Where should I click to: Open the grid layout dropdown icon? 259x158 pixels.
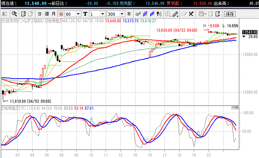point(168,14)
